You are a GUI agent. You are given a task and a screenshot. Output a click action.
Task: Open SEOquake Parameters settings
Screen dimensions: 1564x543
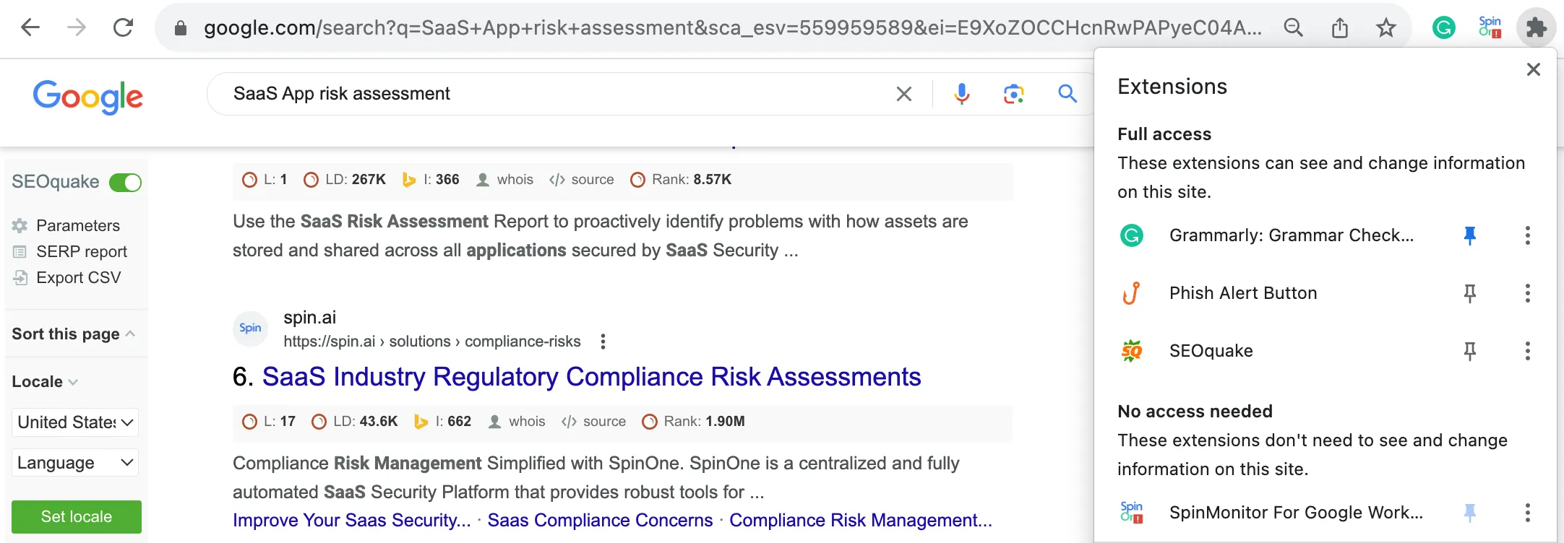click(77, 225)
